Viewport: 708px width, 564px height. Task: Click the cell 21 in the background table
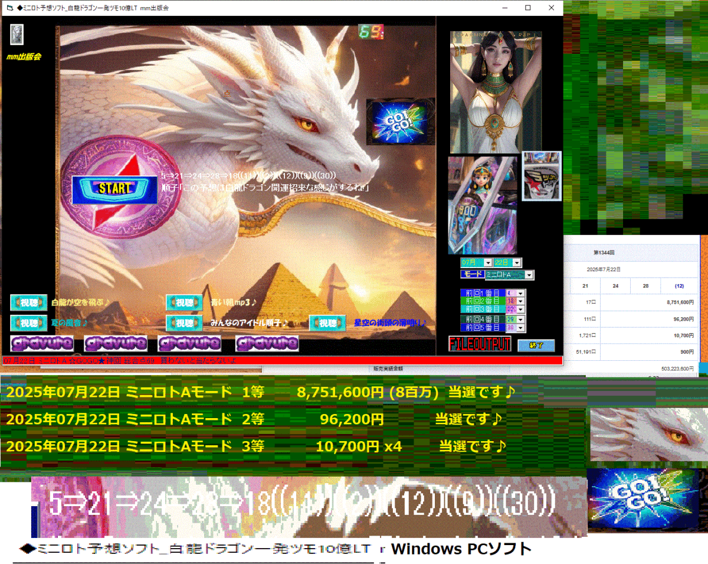tap(585, 286)
